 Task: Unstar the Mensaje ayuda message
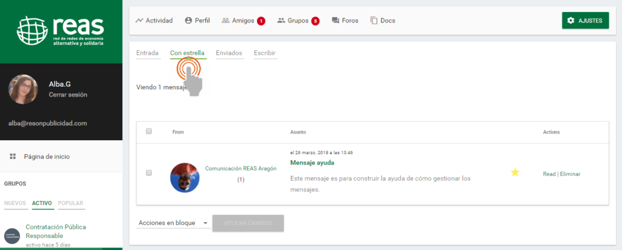[x=515, y=173]
